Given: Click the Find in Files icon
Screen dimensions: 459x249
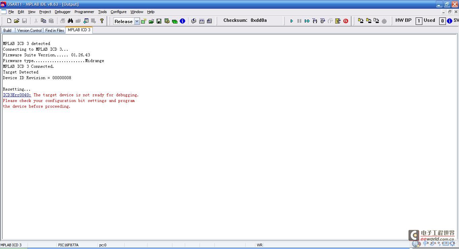Looking at the screenshot, I should pyautogui.click(x=78, y=21).
